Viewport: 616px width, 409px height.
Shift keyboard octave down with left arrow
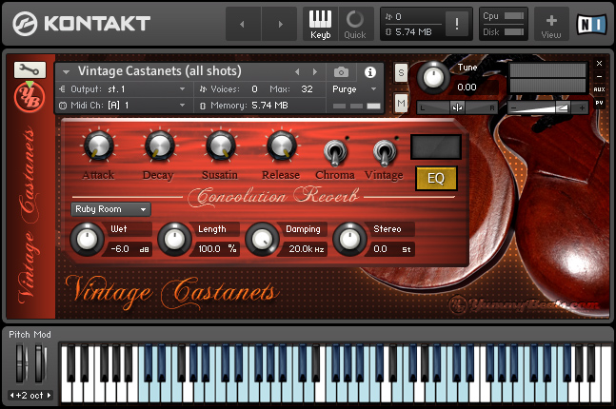[x=11, y=396]
